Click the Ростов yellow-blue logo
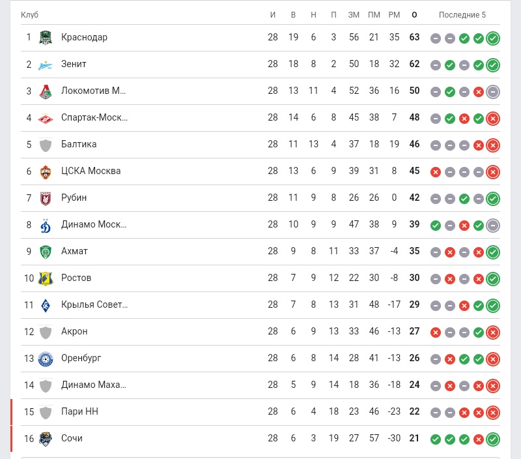521x459 pixels. [x=46, y=278]
